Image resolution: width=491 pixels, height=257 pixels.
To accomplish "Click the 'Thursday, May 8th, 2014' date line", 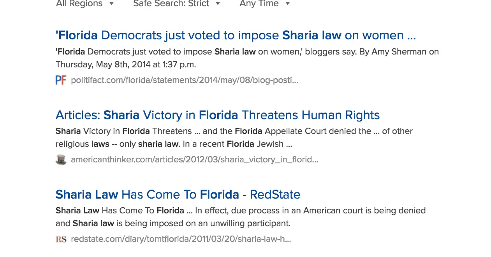I will click(126, 65).
